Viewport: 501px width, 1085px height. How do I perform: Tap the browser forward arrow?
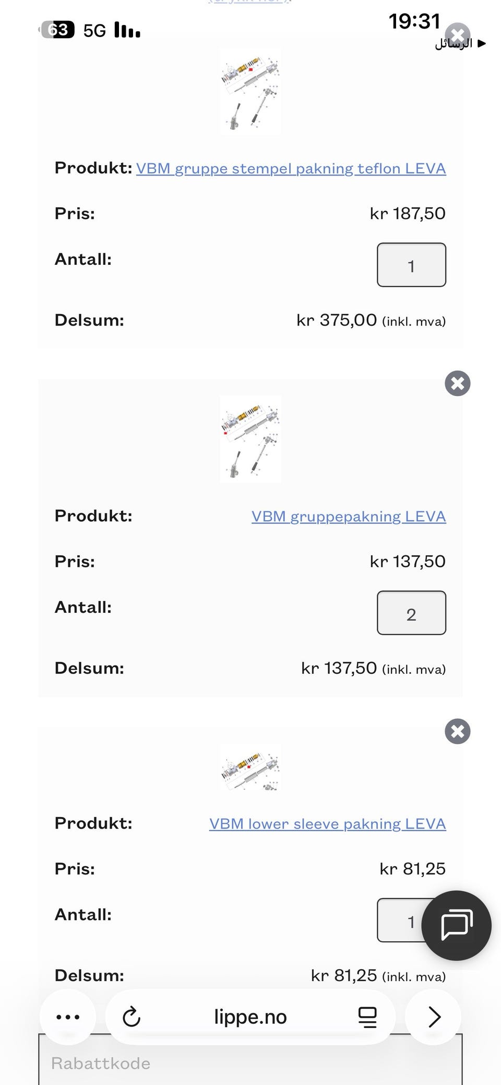coord(434,1017)
